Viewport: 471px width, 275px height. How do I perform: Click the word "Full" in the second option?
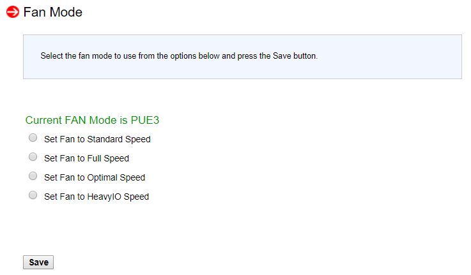point(95,159)
